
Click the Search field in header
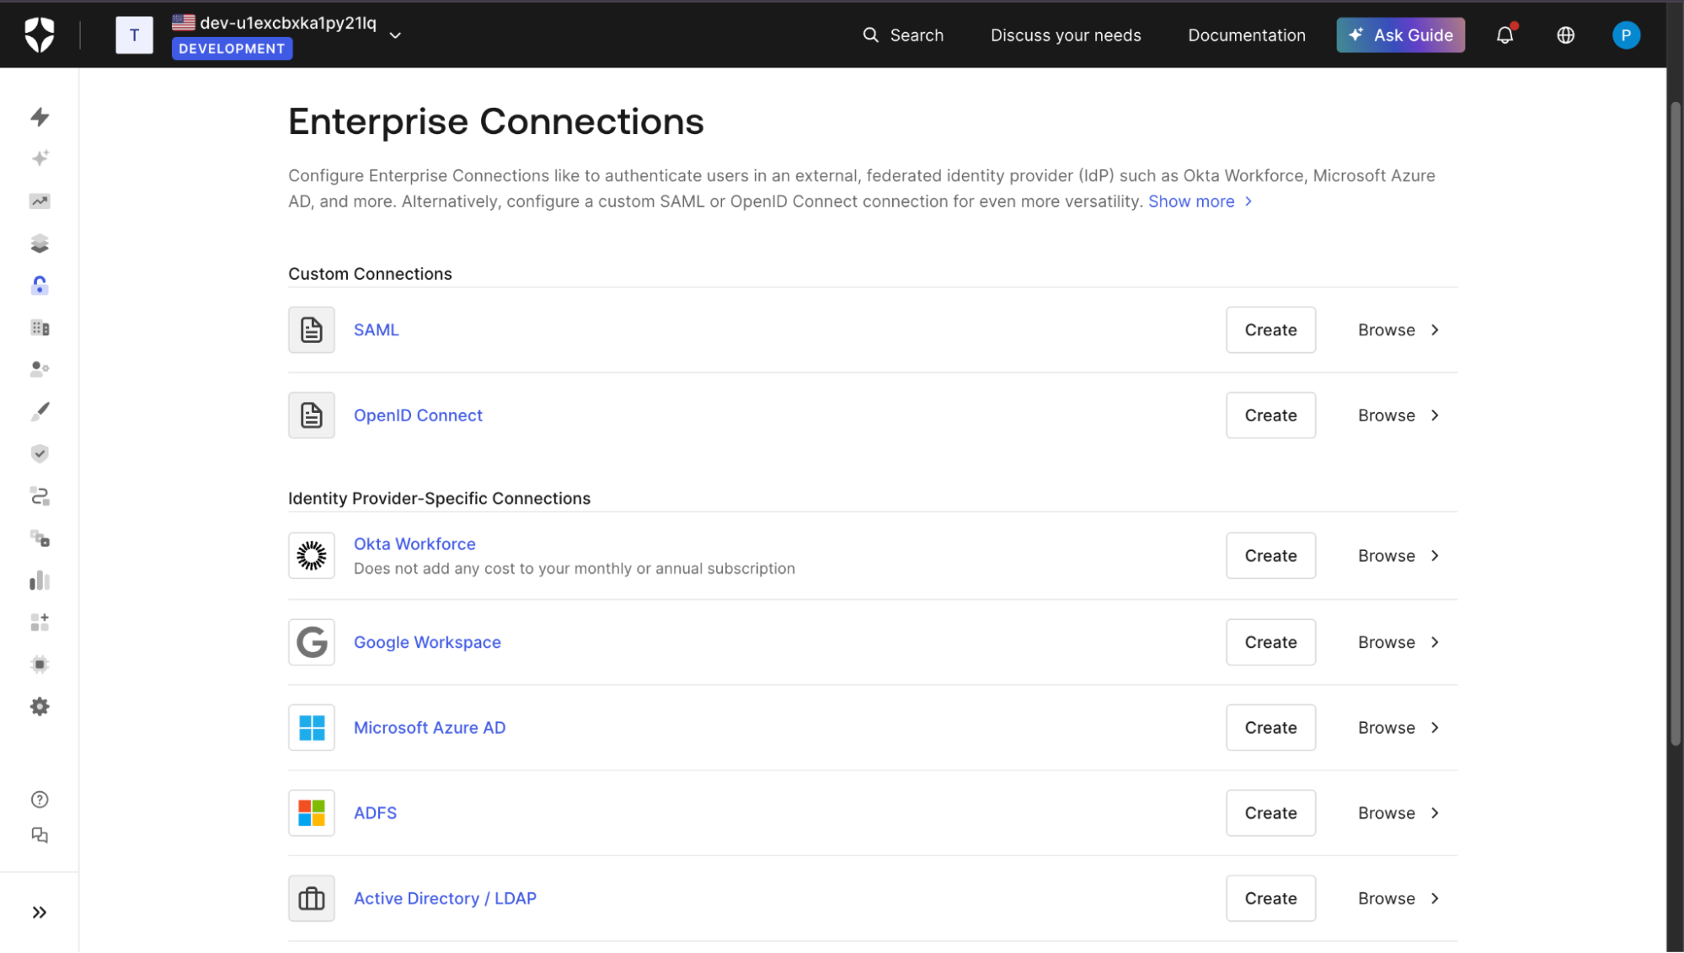903,35
